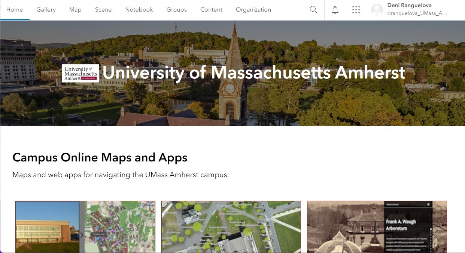Open the app launcher grid icon

(x=356, y=10)
